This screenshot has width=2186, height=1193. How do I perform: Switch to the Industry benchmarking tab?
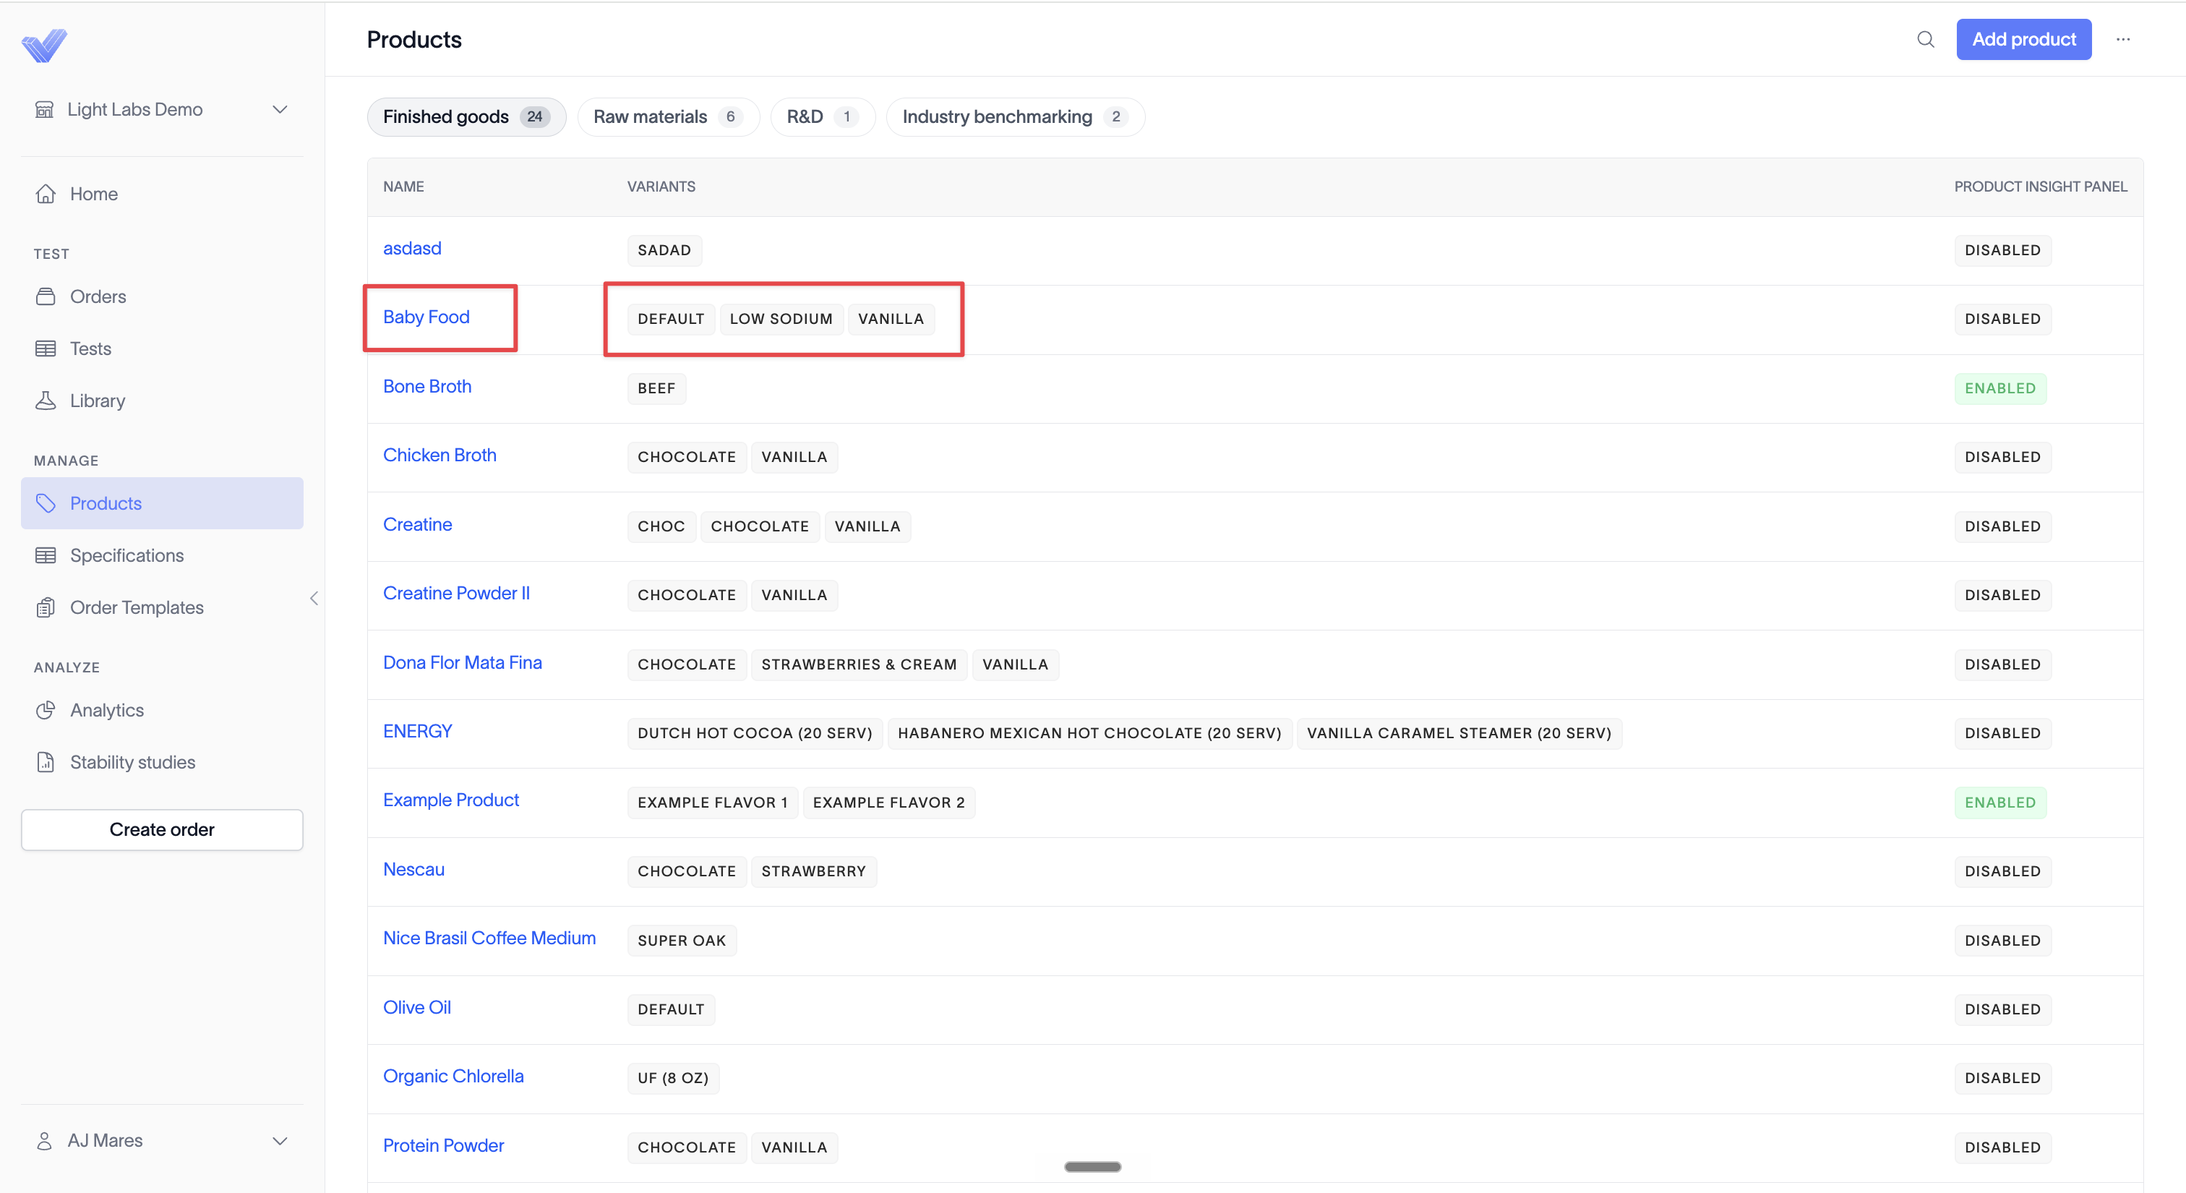[1015, 117]
